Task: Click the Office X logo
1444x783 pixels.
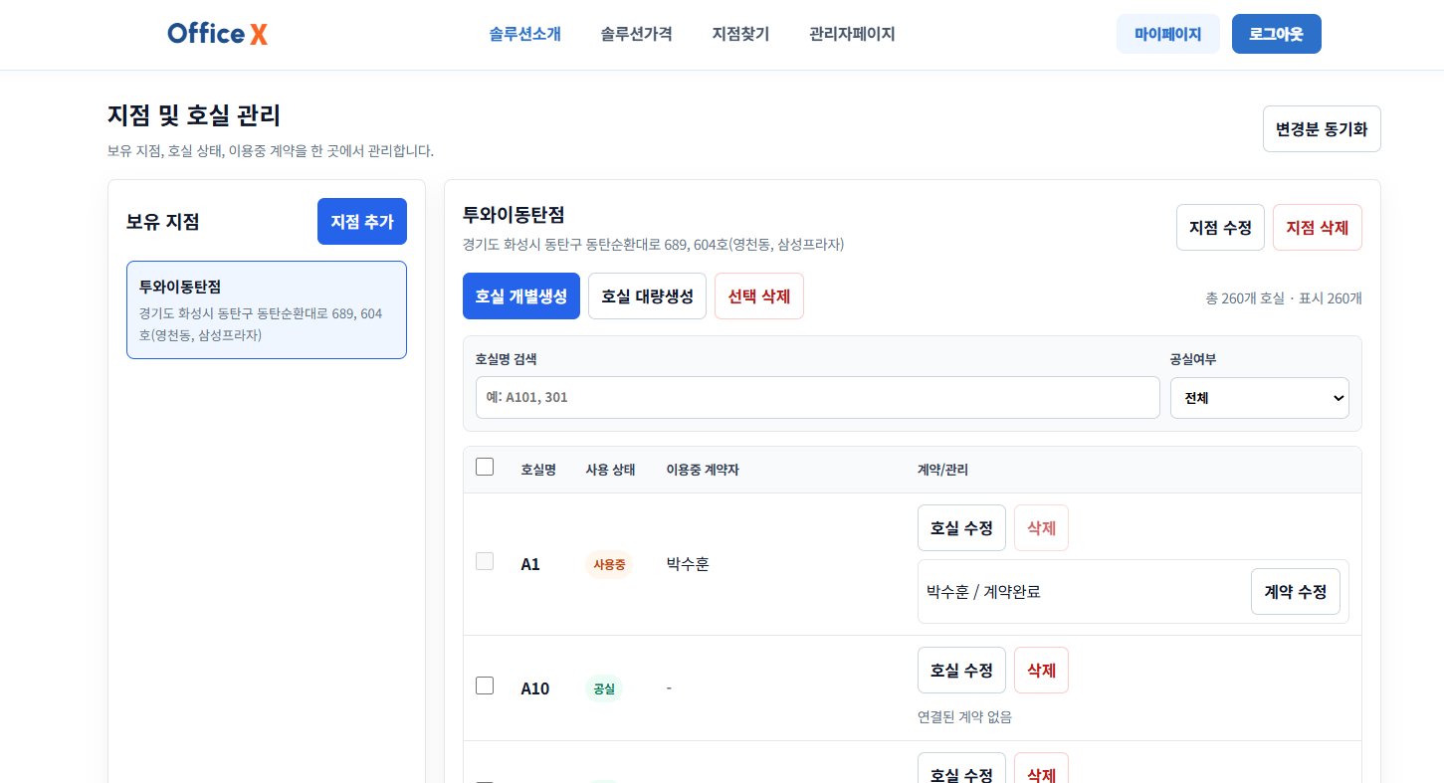Action: coord(218,34)
